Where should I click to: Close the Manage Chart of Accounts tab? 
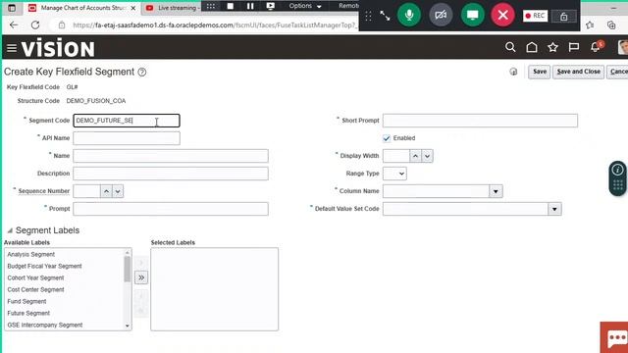click(x=133, y=8)
